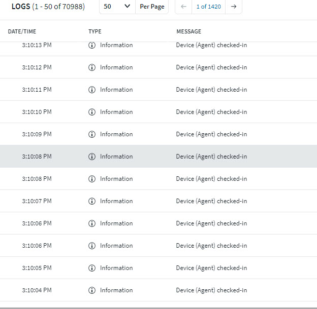Go to the next page of logs

(234, 7)
